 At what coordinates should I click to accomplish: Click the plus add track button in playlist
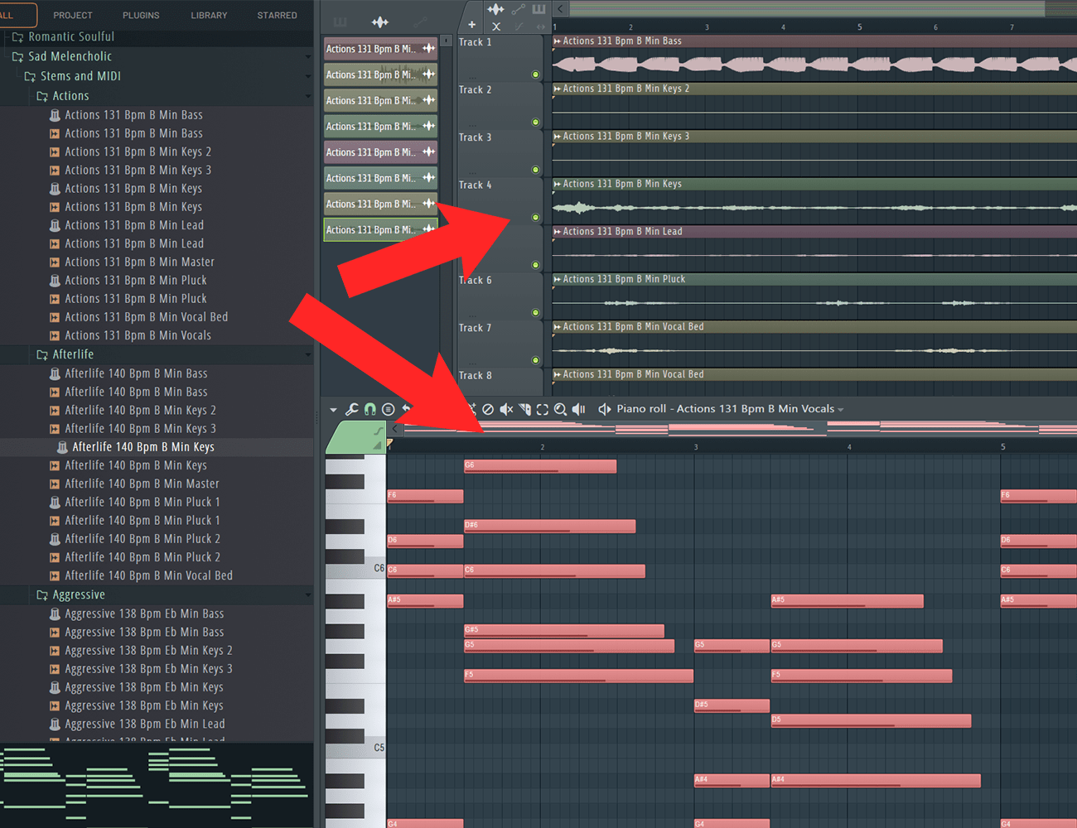[472, 25]
